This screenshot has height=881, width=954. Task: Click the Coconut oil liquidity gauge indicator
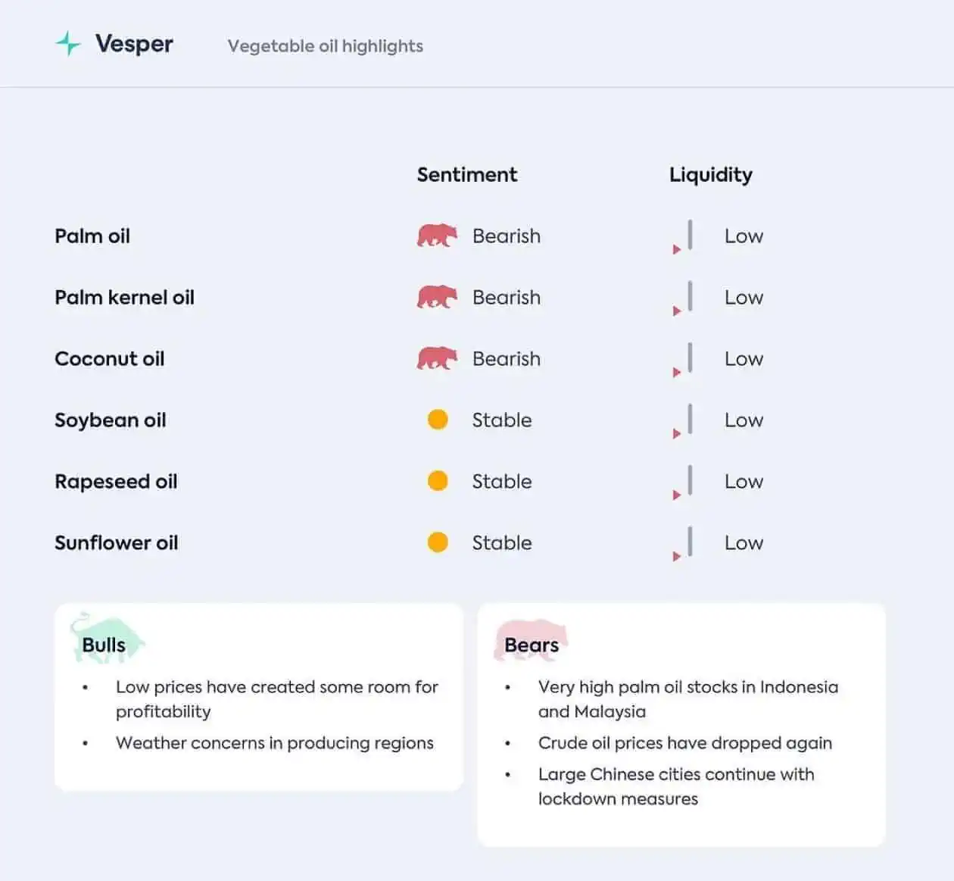(683, 360)
